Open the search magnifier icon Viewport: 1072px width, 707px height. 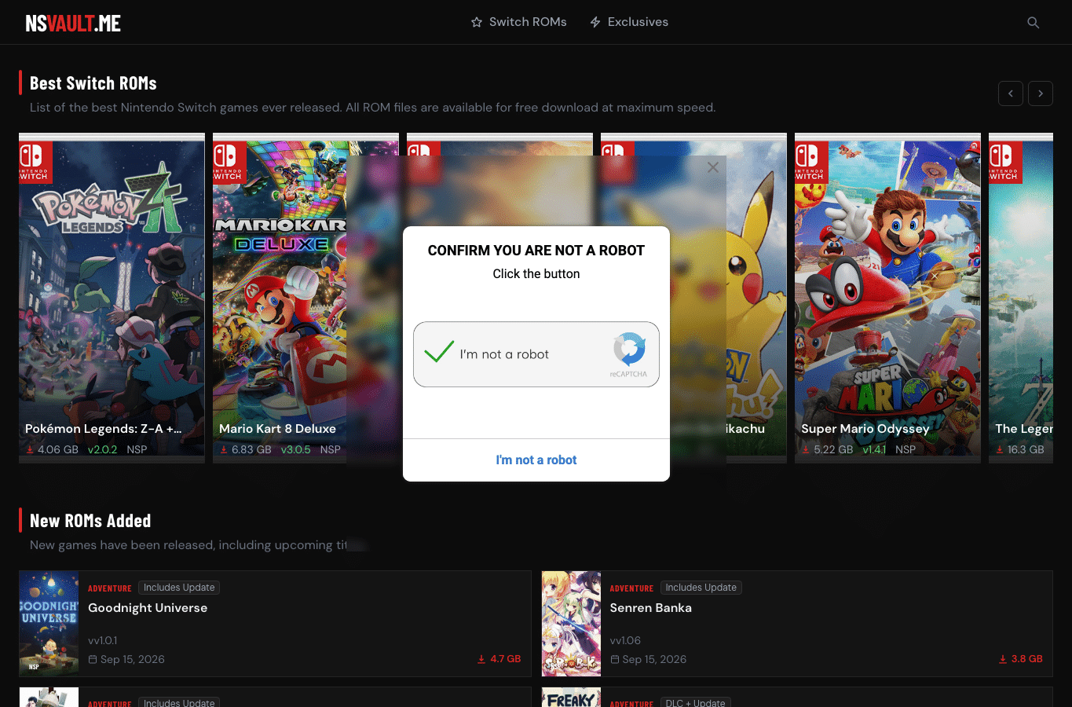1034,23
